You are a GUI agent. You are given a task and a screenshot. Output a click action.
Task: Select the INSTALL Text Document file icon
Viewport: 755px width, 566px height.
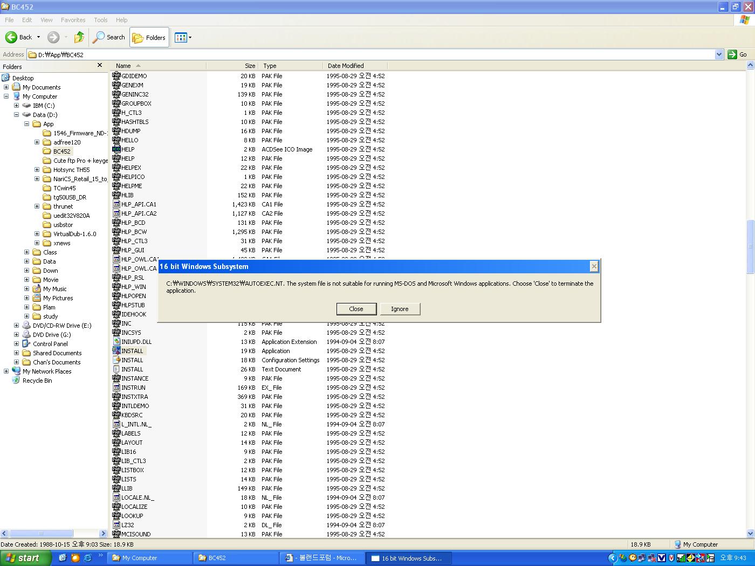116,369
